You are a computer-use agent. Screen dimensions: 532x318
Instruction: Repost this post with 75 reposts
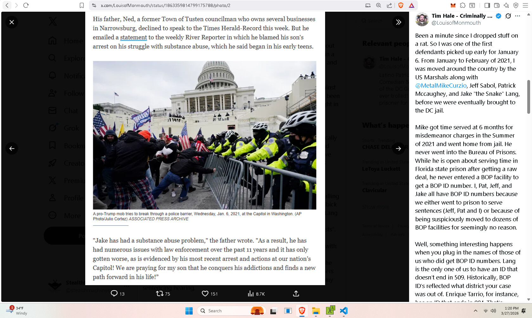(x=160, y=294)
